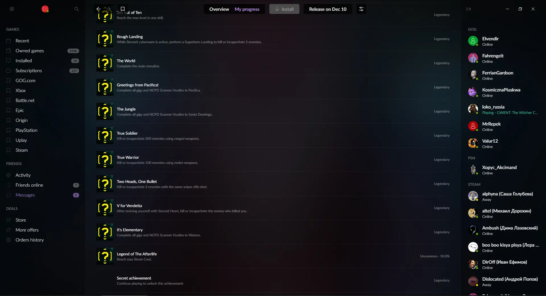Screen dimensions: 546x296
Task: Select V for Vendetta achievement icon
Action: click(x=105, y=208)
